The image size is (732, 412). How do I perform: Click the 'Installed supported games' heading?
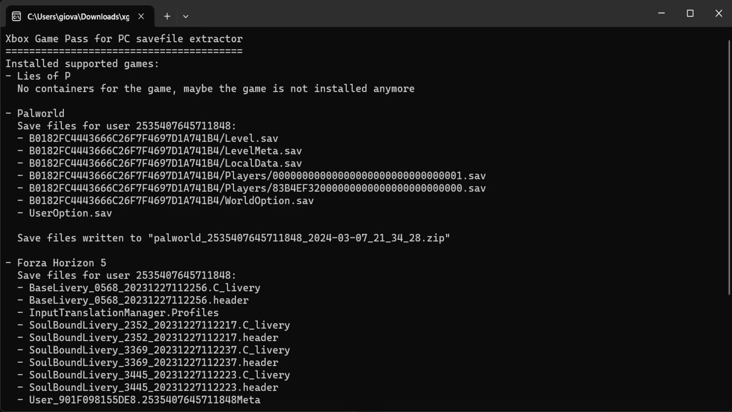[81, 63]
